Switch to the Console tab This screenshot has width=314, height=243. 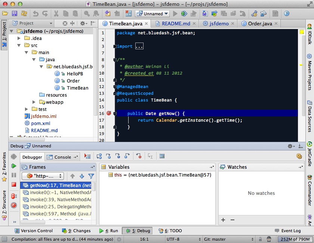click(62, 157)
